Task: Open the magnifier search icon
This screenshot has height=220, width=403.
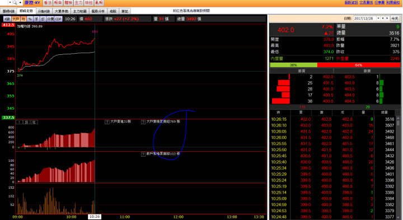Action: (15, 3)
